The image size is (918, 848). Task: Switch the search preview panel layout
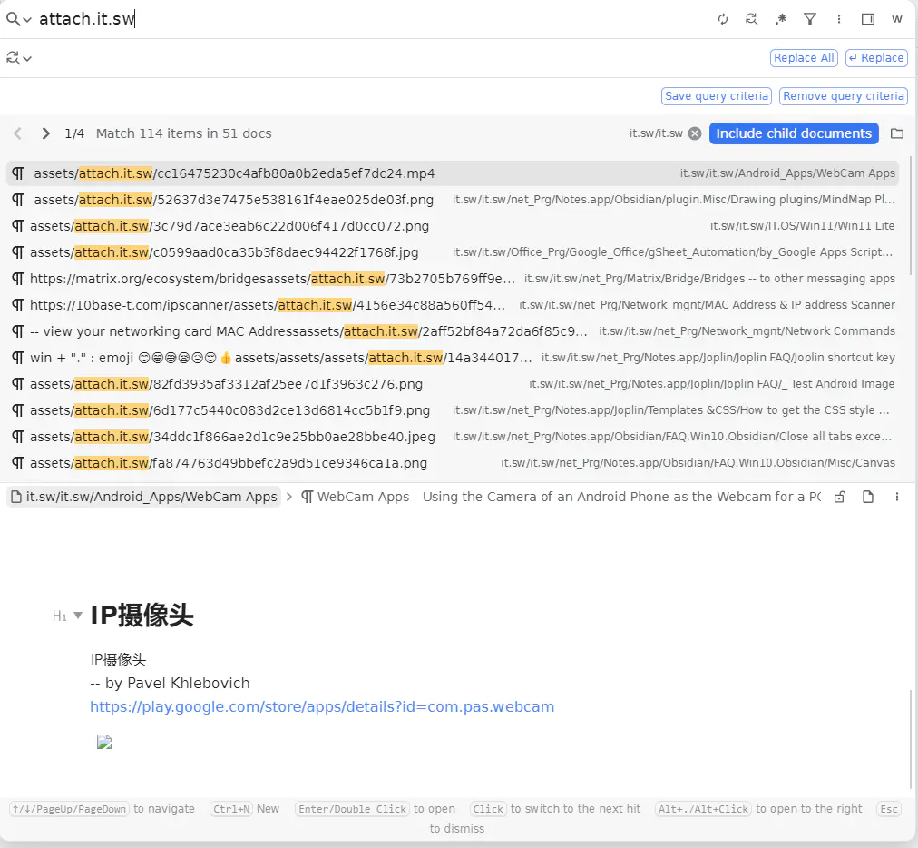[x=868, y=19]
